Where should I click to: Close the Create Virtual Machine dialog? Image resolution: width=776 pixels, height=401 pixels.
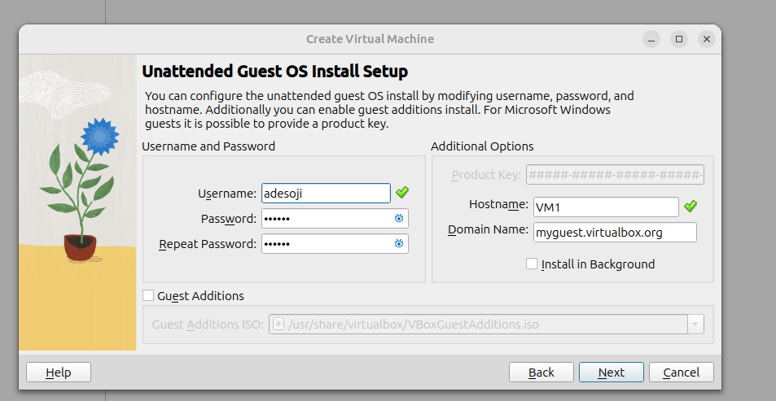click(706, 38)
